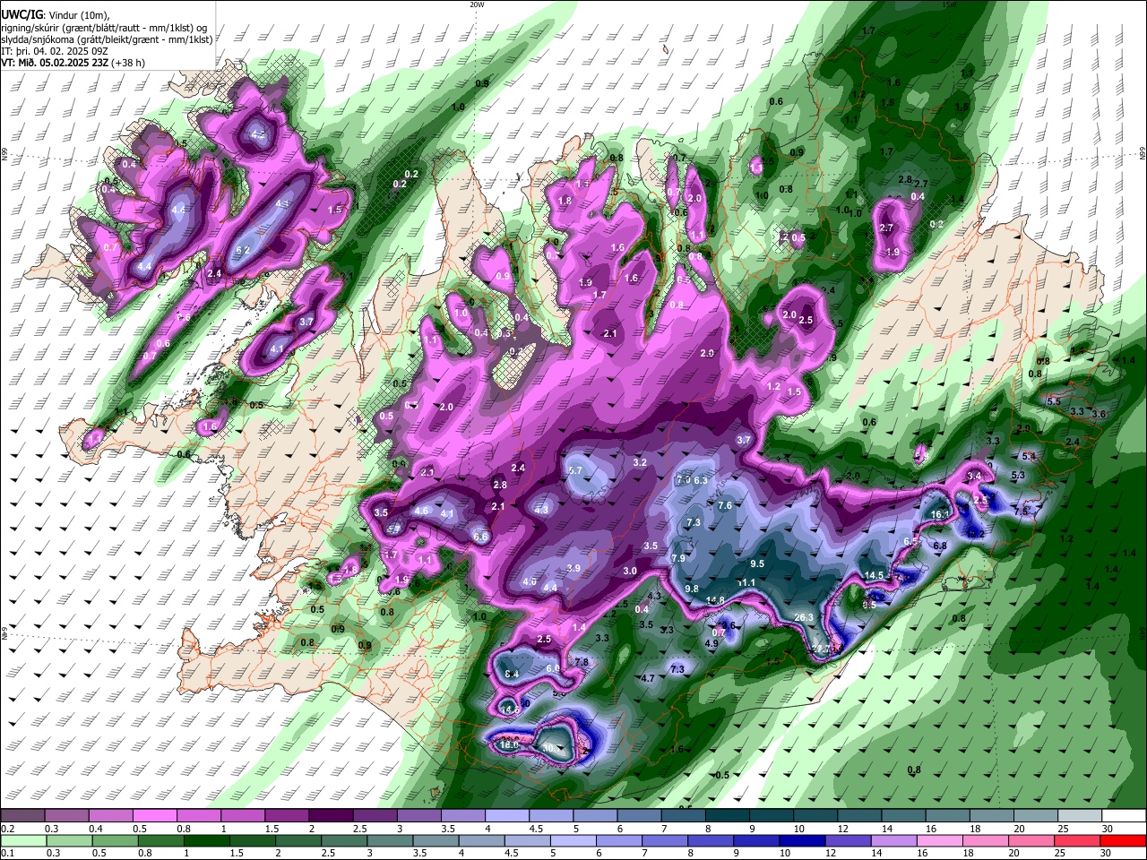
Task: Click the '26.3' precipitation value on map
Action: click(x=804, y=617)
